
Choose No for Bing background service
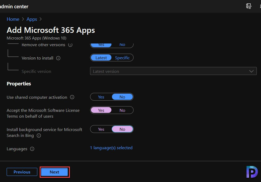point(122,129)
